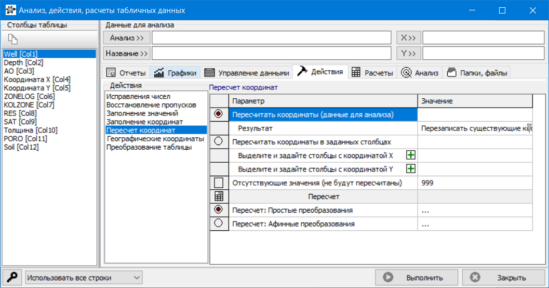549x288 pixels.
Task: Select Координата X [Col4] column
Action: coord(37,80)
